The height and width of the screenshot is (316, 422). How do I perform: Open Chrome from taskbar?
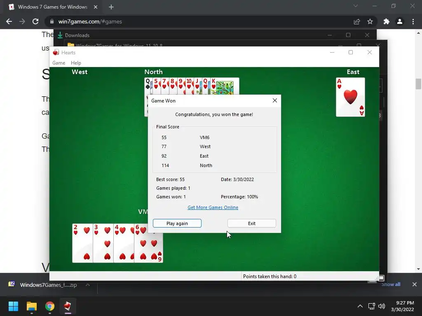point(50,306)
